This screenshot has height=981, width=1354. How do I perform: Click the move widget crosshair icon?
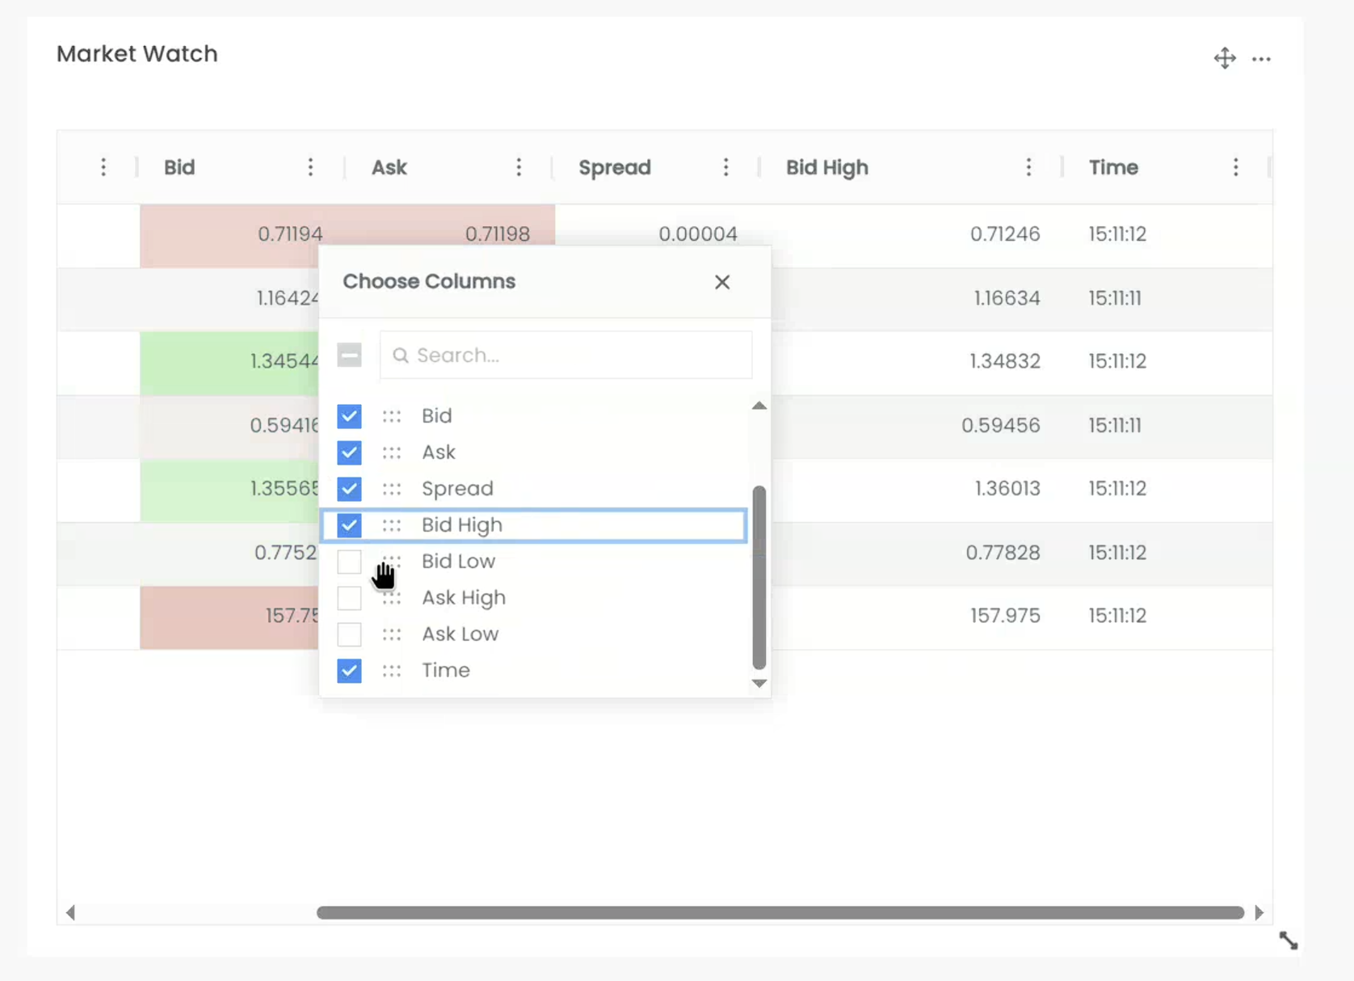1224,58
